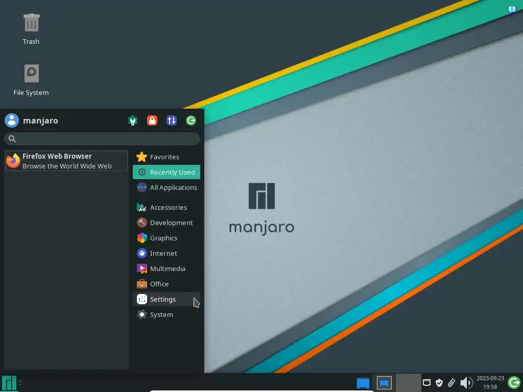The width and height of the screenshot is (523, 392).
Task: Click the blue show desktop icon on taskbar
Action: [363, 383]
